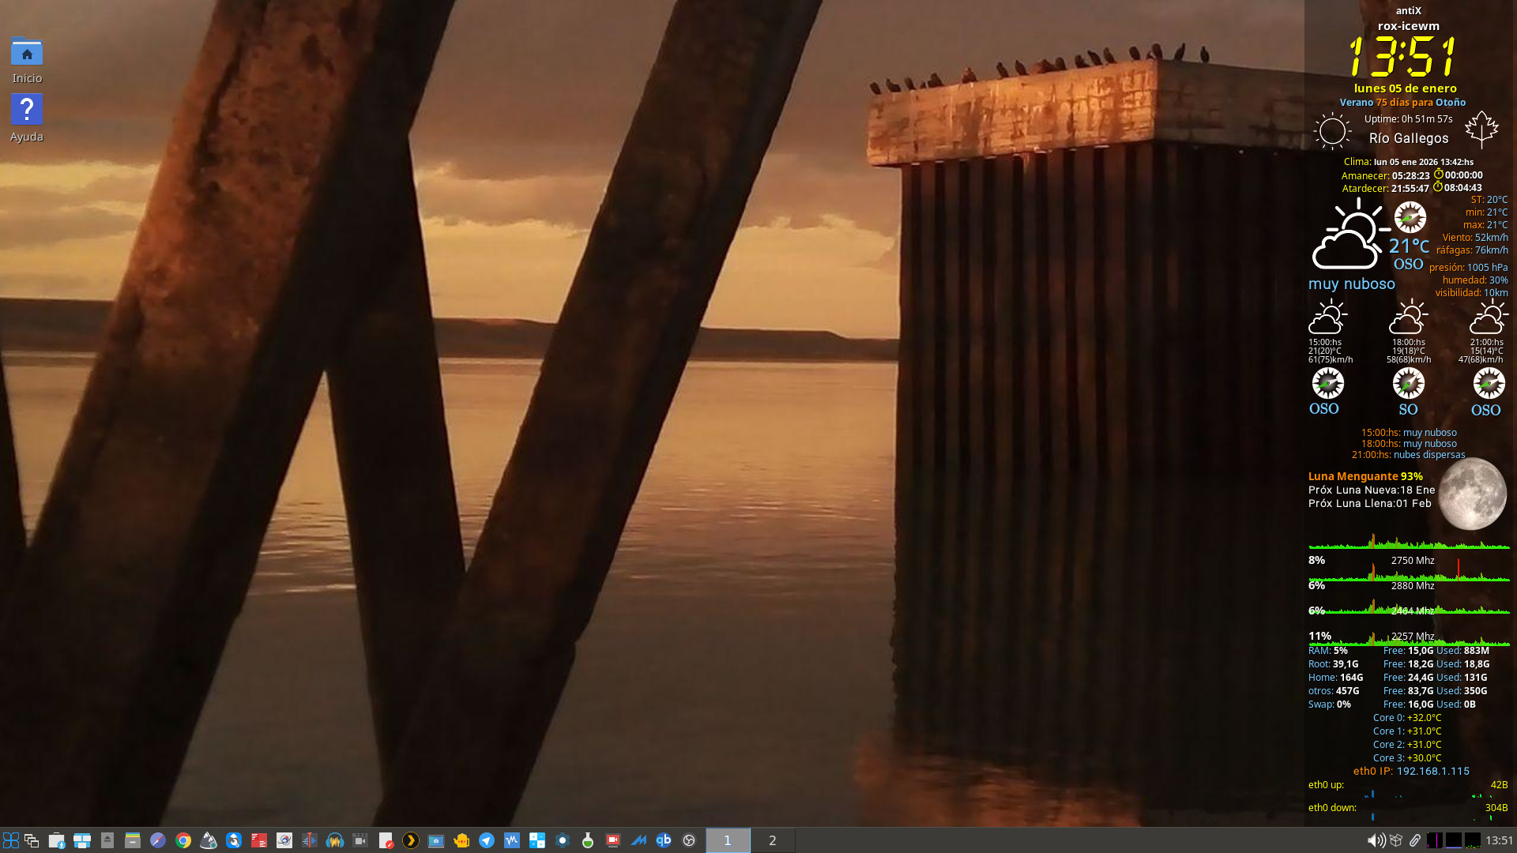Image resolution: width=1517 pixels, height=853 pixels.
Task: Select workspace 1 in the taskbar
Action: [x=728, y=840]
